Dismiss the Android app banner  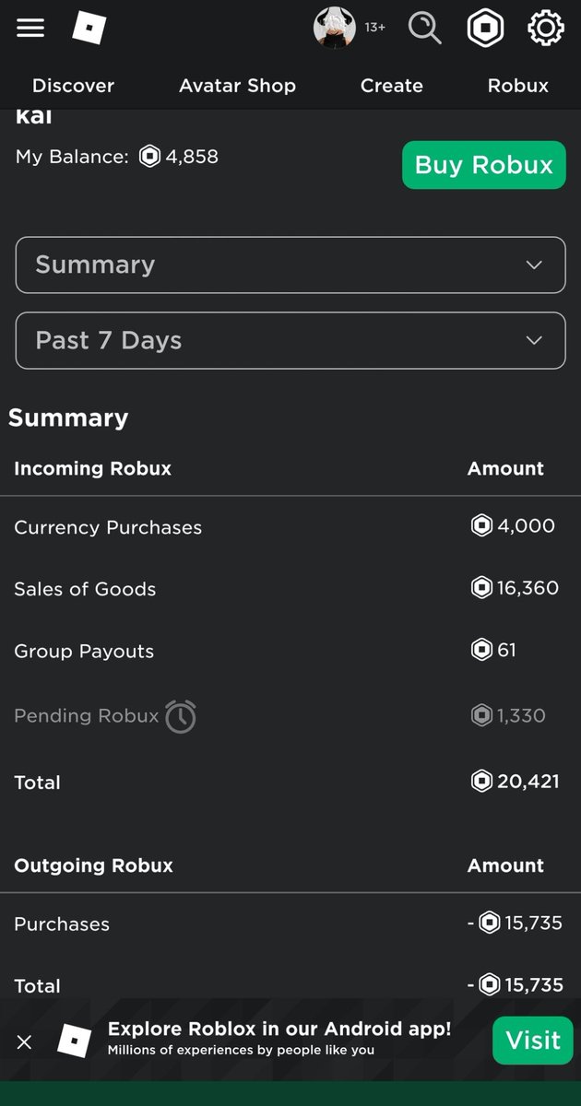tap(25, 1041)
